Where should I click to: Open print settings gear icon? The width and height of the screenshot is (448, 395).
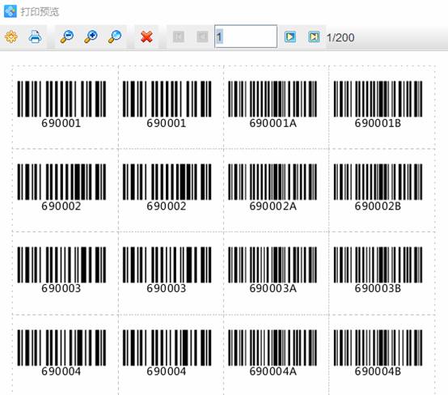tap(11, 37)
